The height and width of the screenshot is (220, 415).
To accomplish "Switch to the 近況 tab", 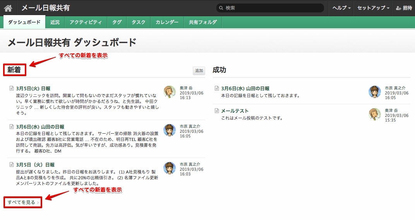I will 55,22.
